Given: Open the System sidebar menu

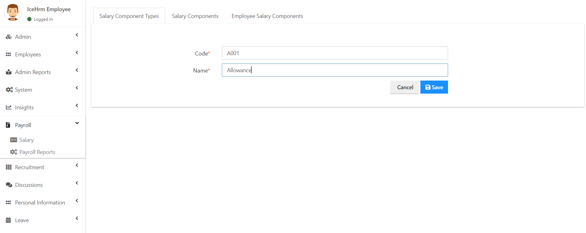Looking at the screenshot, I should (x=43, y=90).
